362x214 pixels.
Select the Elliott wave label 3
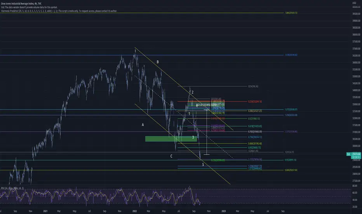pyautogui.click(x=193, y=137)
